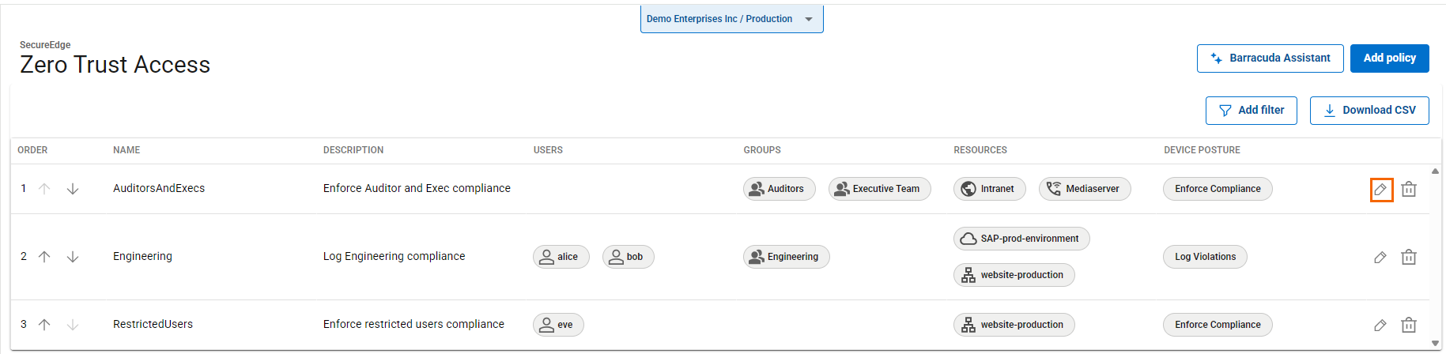Edit the Engineering policy

click(x=1380, y=258)
